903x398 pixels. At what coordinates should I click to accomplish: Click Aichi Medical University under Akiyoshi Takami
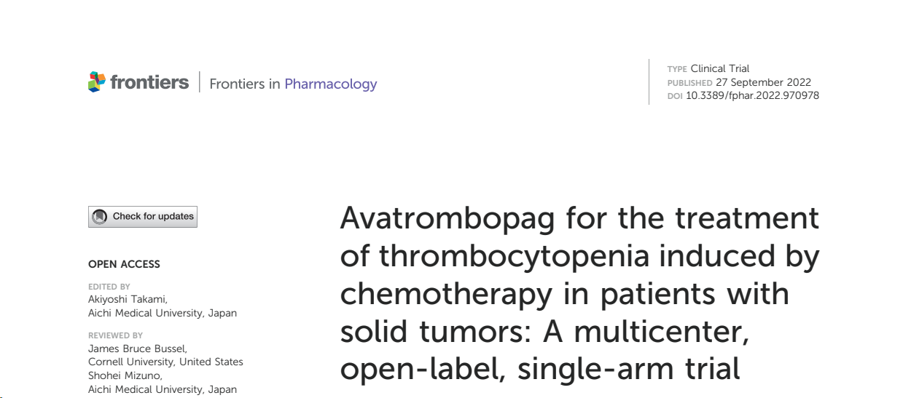(x=163, y=313)
